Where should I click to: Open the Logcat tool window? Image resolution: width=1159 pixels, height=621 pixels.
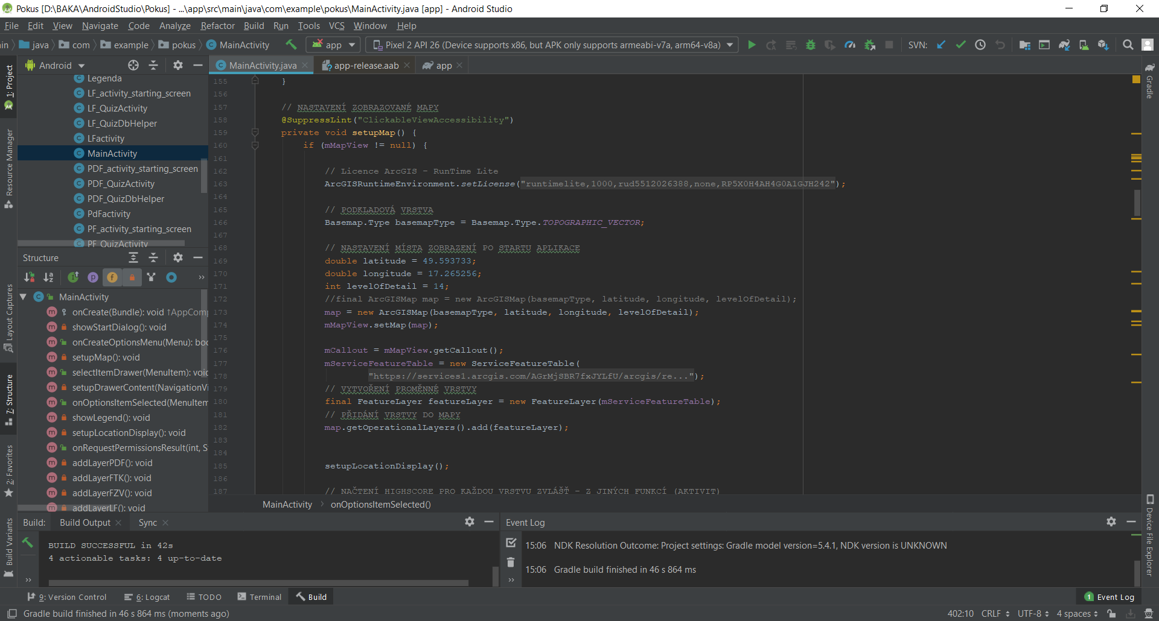[x=147, y=597]
